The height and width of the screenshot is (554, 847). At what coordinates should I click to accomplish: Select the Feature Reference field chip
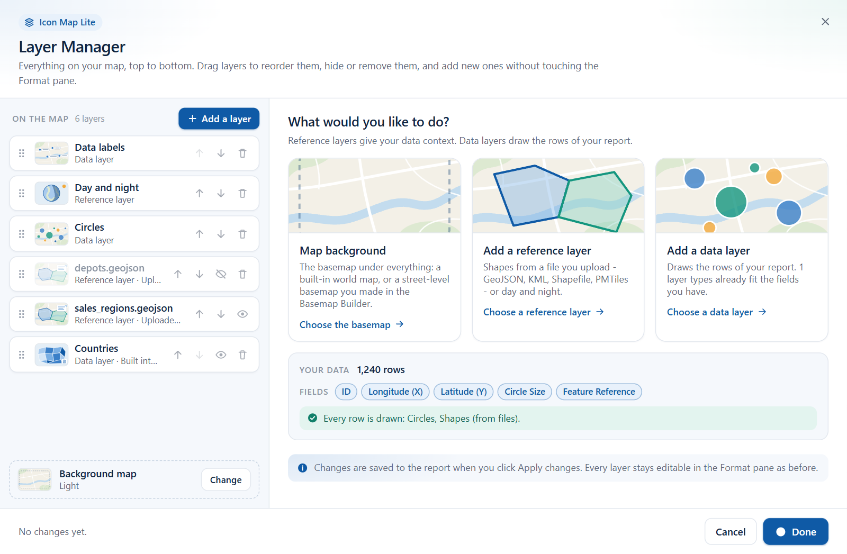click(599, 392)
